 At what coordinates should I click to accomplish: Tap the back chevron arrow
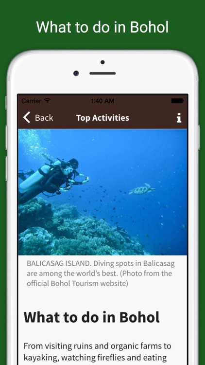pos(27,117)
